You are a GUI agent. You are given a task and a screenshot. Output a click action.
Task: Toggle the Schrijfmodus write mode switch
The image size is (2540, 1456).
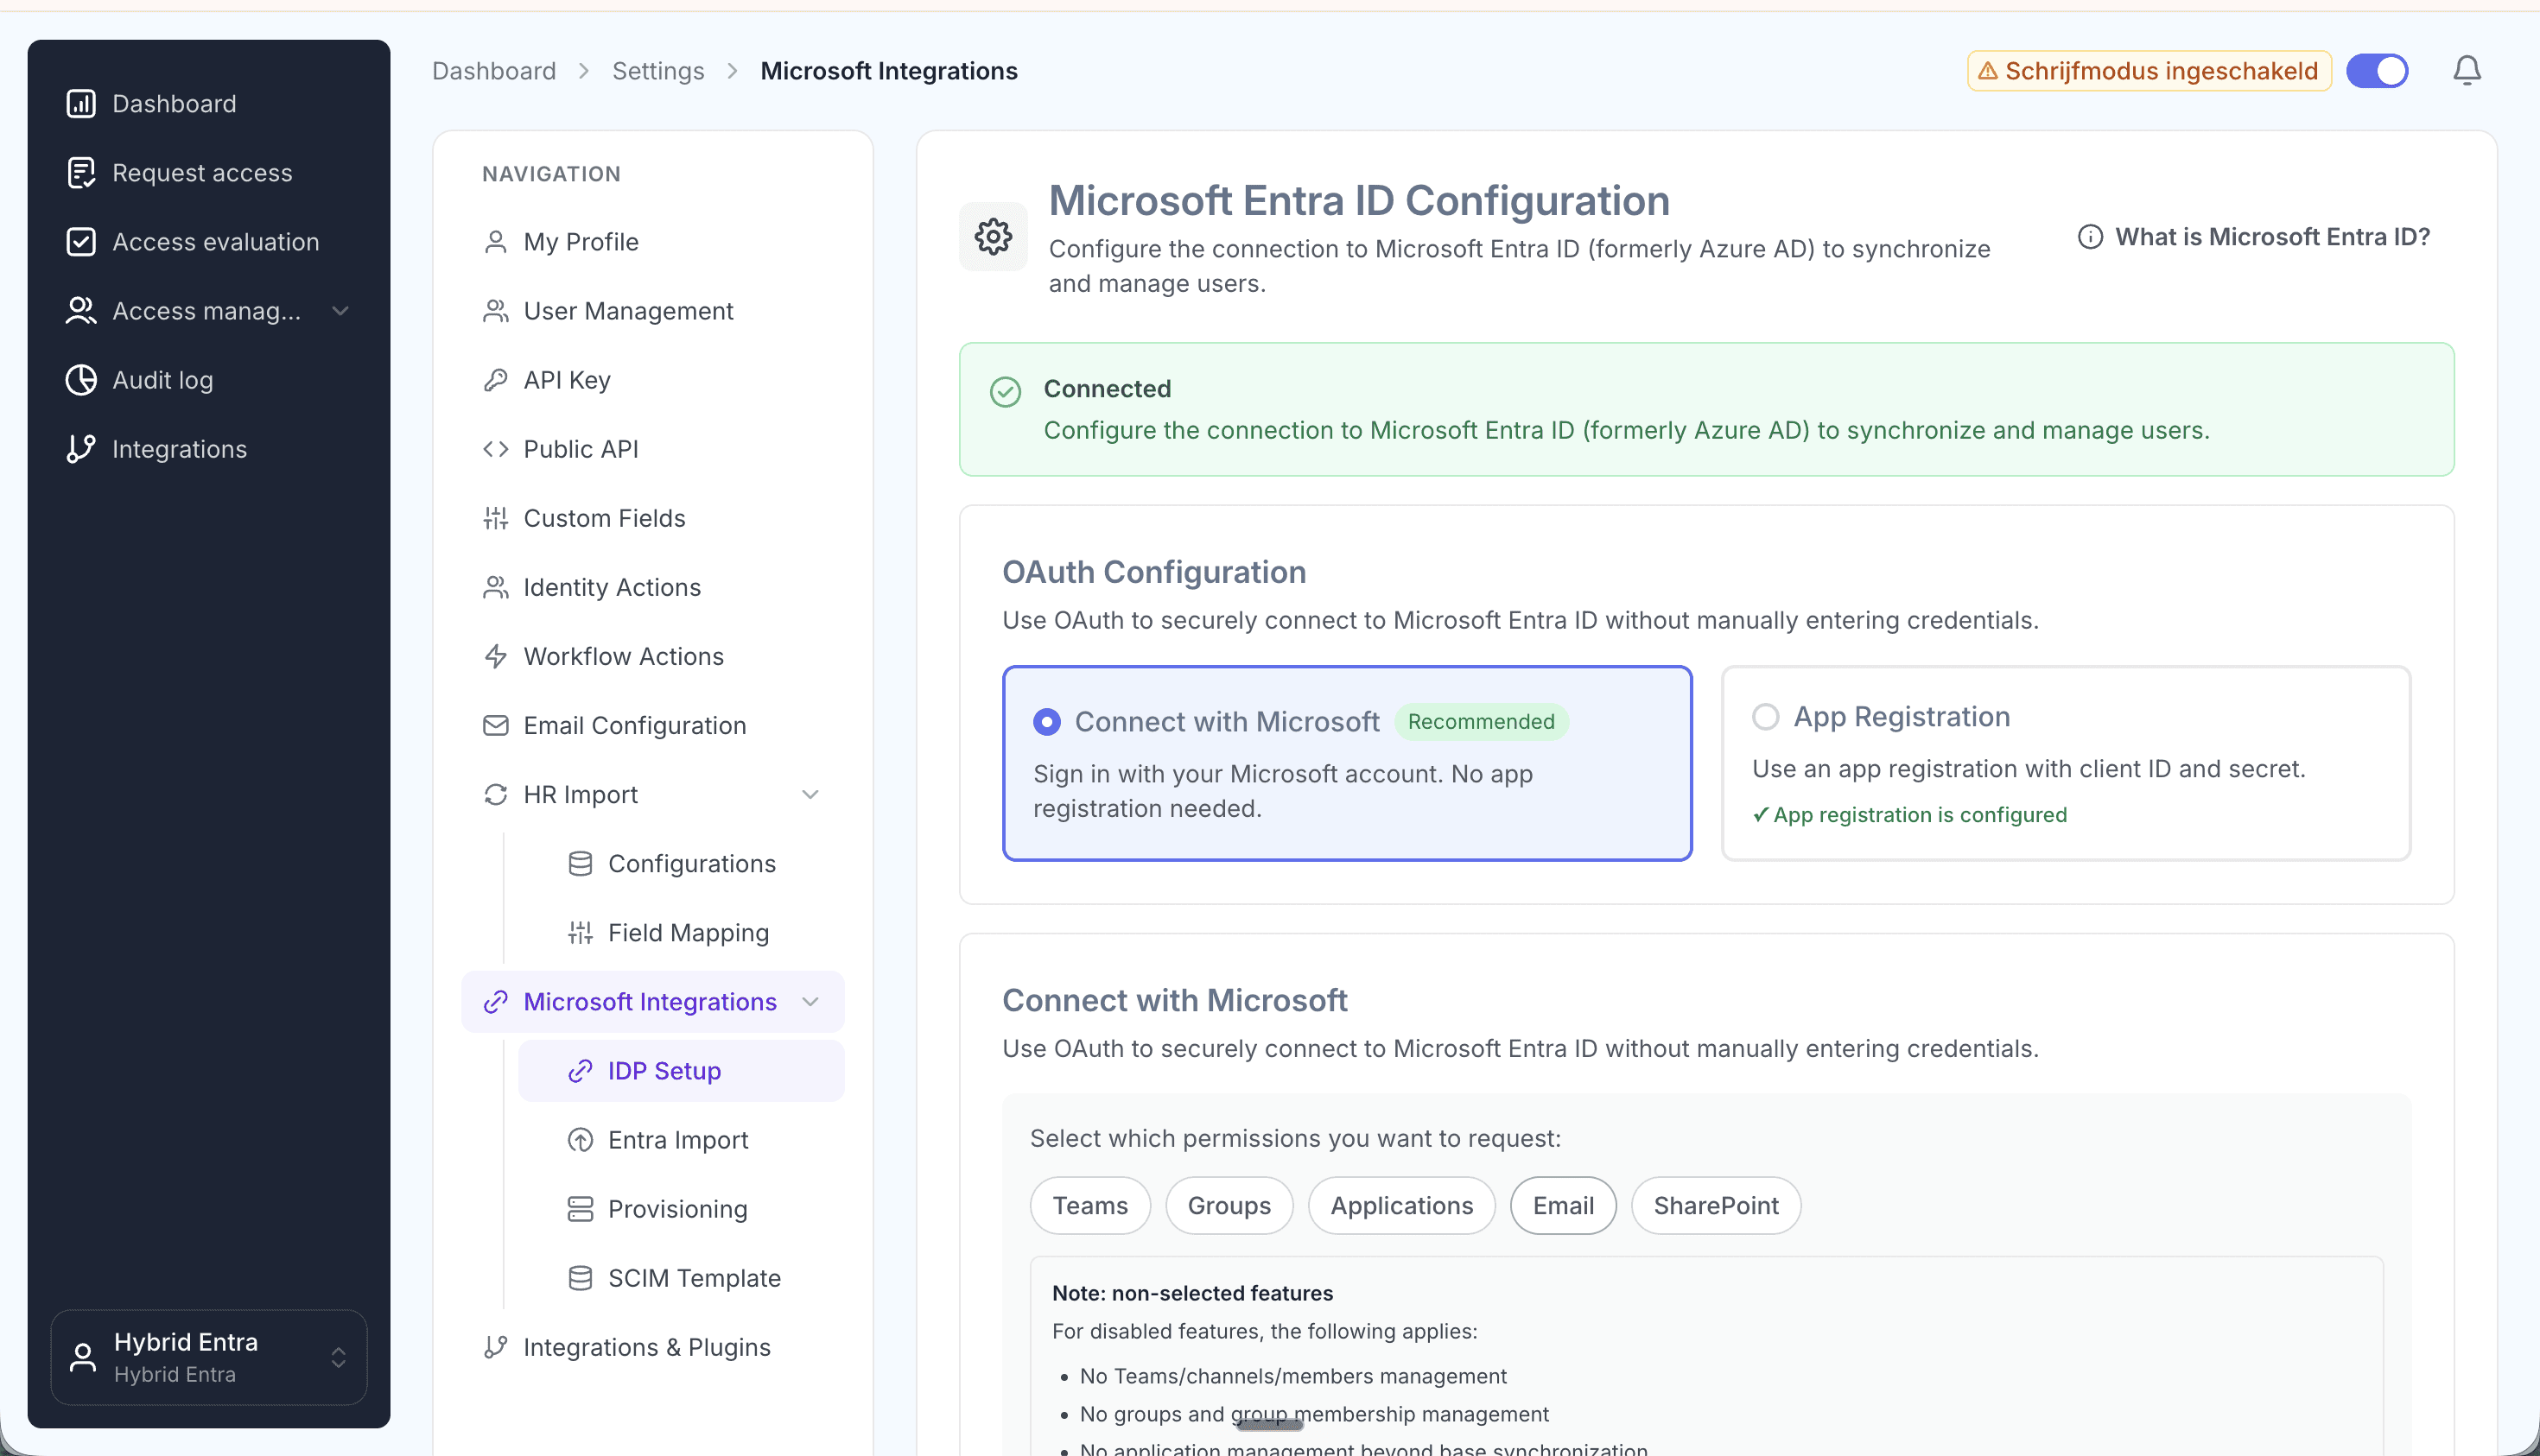(2377, 70)
